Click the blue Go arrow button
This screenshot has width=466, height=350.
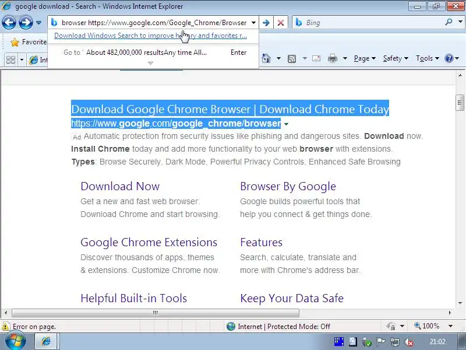[266, 23]
